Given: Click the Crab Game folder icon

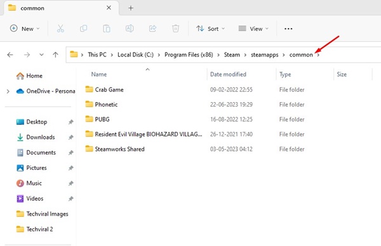Looking at the screenshot, I should coord(89,89).
